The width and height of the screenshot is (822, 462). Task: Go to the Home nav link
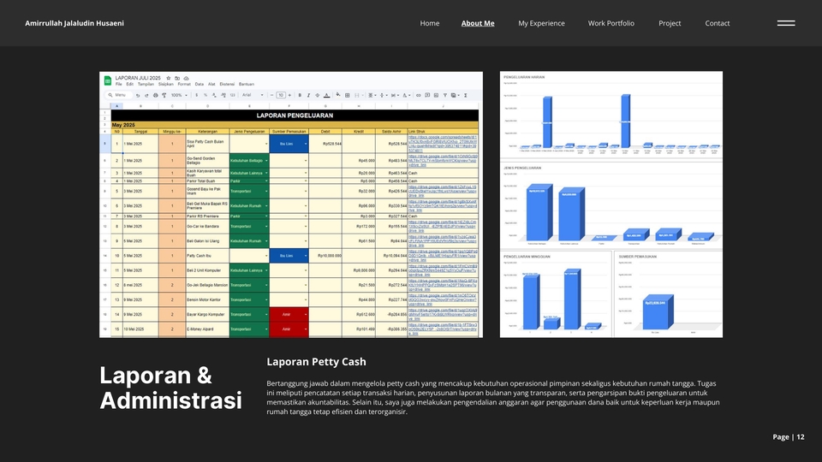point(429,23)
